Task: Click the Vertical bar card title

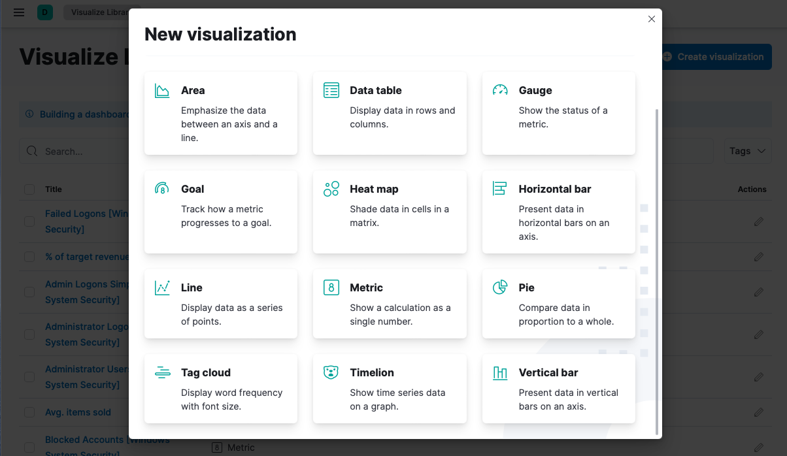Action: click(548, 373)
